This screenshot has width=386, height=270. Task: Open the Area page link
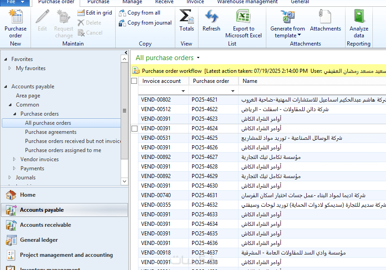point(28,96)
